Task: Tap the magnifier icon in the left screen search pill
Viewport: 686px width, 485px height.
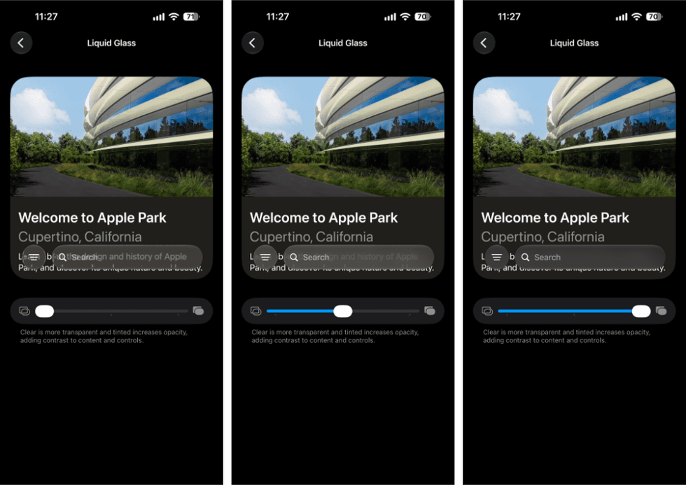Action: 62,257
